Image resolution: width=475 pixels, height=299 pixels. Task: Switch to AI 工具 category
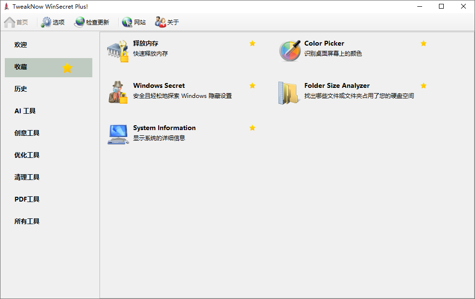point(49,111)
